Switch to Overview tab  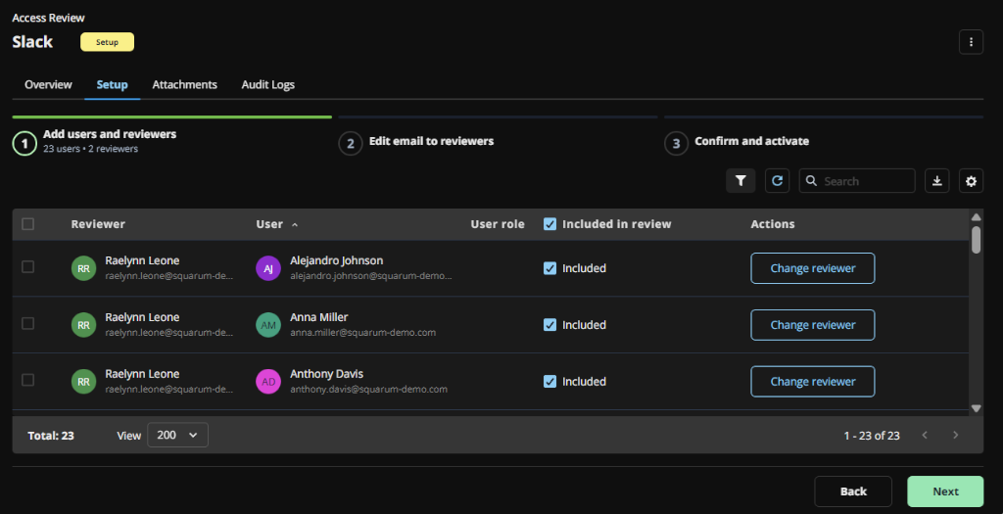[x=48, y=84]
